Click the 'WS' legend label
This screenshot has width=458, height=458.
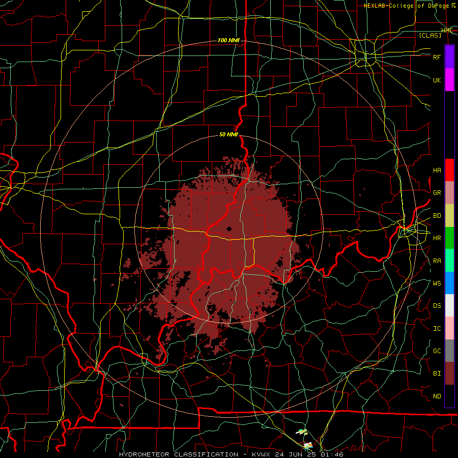437,283
